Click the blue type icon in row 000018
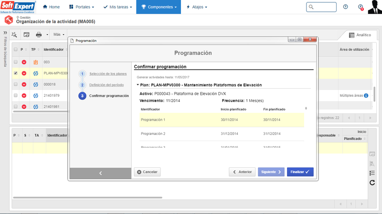Viewport: 382px width, 214px height. (x=36, y=84)
